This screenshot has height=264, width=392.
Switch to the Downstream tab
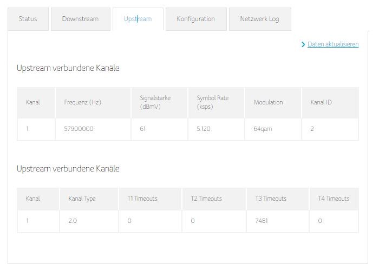(x=80, y=19)
